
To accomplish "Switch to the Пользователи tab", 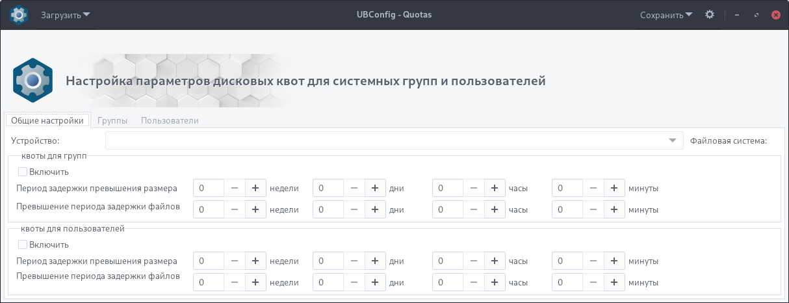I will point(170,120).
